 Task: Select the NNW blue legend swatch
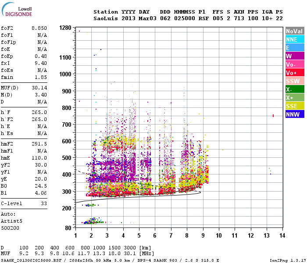(x=295, y=114)
